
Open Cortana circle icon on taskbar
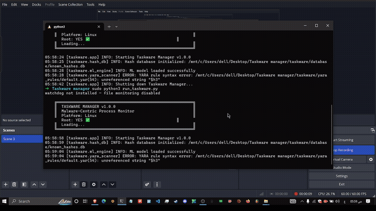click(76, 201)
